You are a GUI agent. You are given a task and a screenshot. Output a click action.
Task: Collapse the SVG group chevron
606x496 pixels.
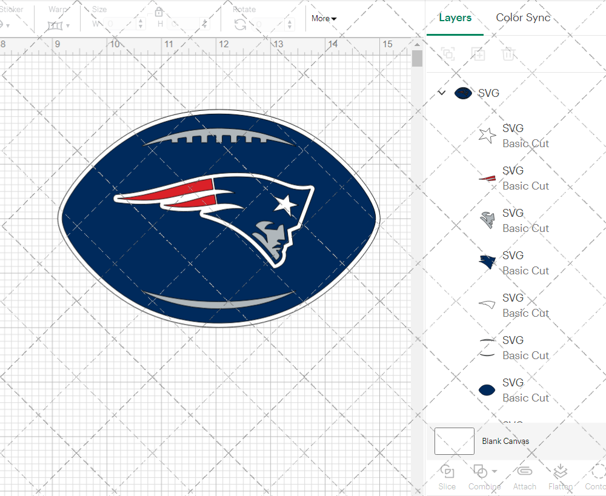point(442,93)
